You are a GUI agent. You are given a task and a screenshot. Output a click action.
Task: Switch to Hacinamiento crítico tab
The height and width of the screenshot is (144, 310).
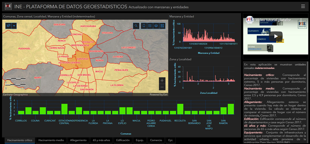coord(20,140)
